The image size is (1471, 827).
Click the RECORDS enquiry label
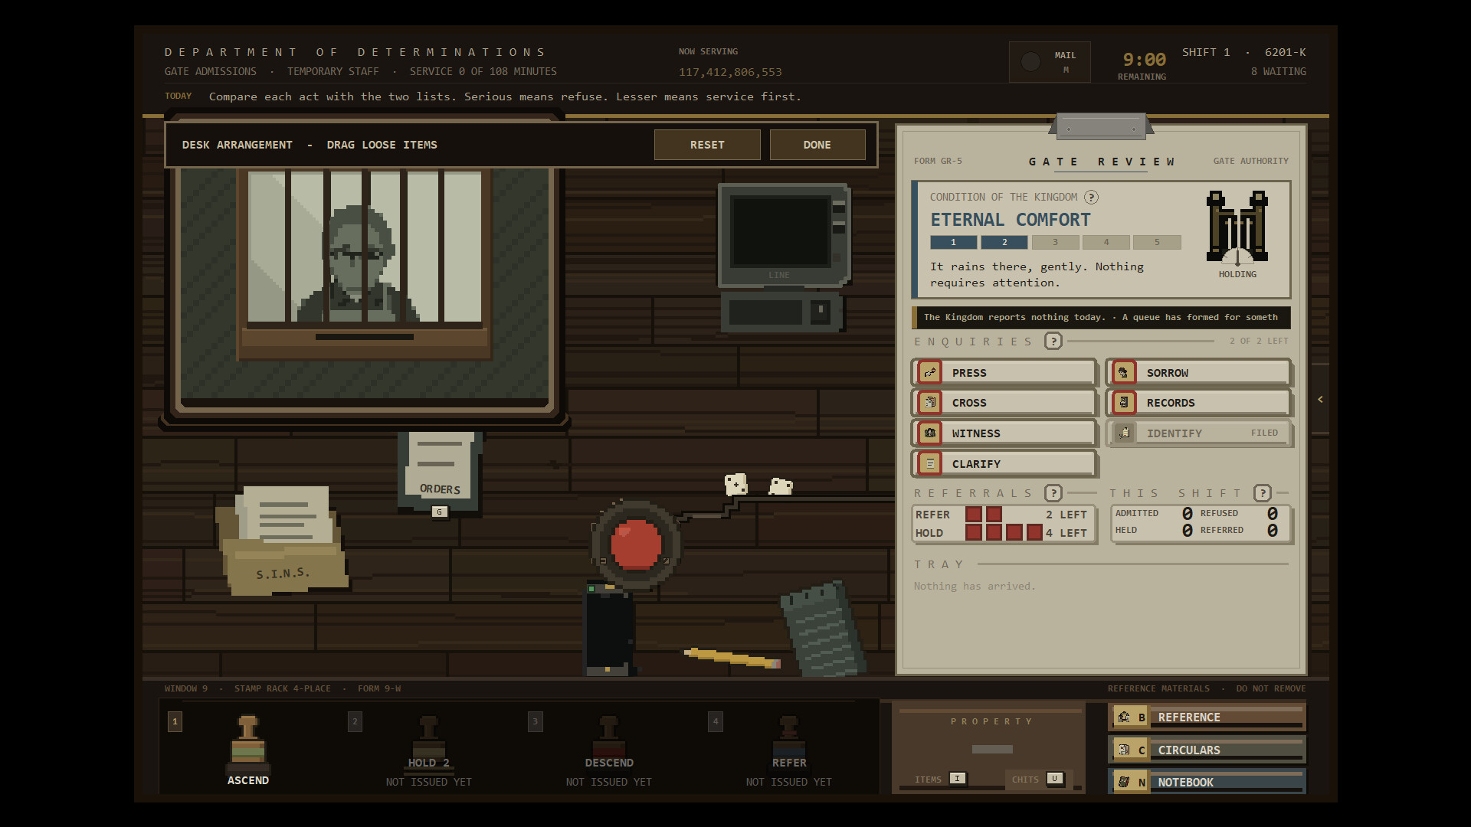1171,403
